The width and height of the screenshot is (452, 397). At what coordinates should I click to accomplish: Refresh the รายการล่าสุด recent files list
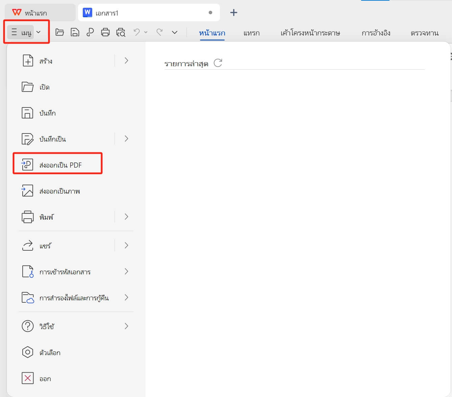218,63
